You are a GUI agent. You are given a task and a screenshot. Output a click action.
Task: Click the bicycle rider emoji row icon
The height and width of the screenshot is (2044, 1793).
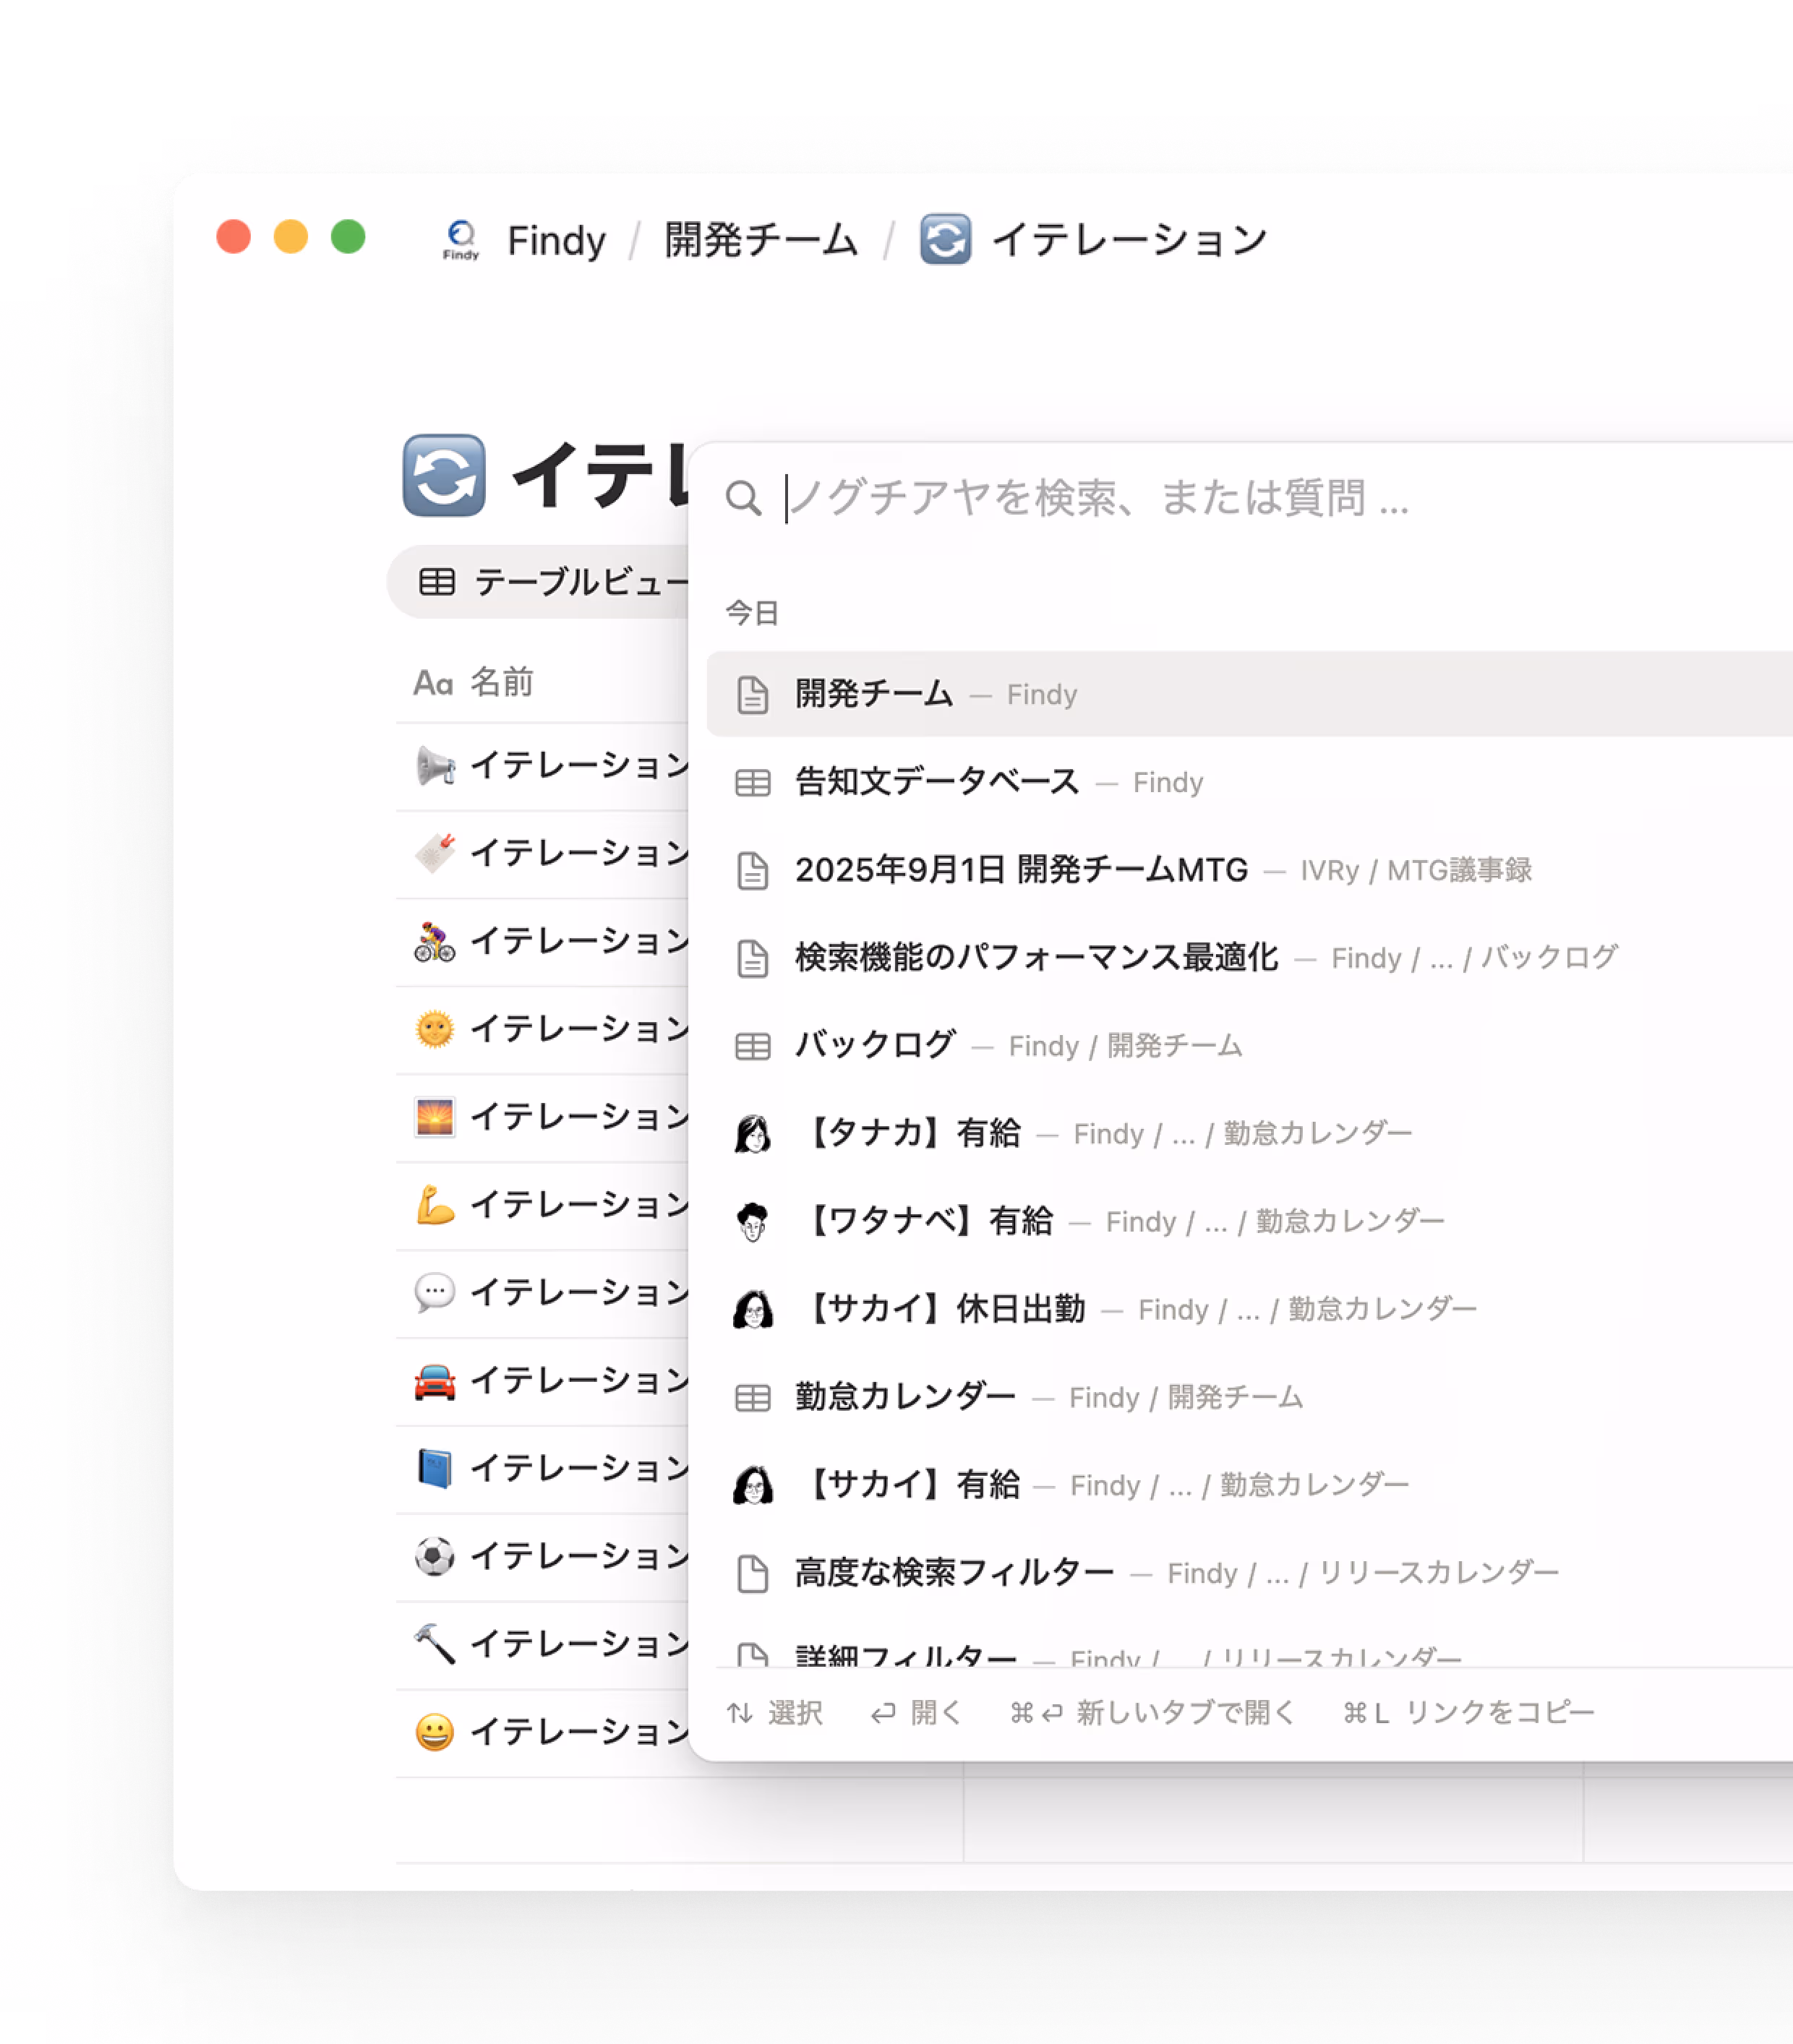click(435, 942)
